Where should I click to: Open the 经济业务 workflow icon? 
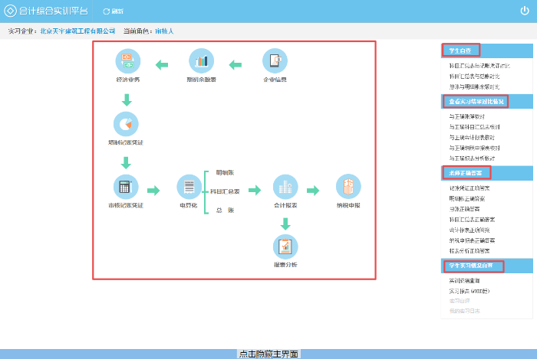click(127, 61)
